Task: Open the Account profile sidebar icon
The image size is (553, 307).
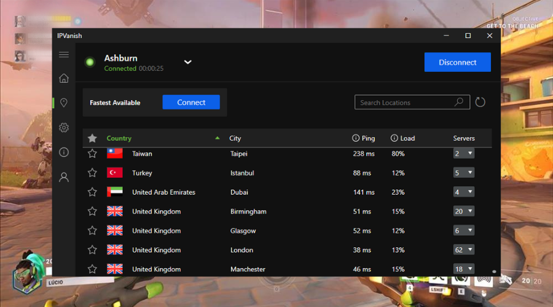Action: click(64, 177)
